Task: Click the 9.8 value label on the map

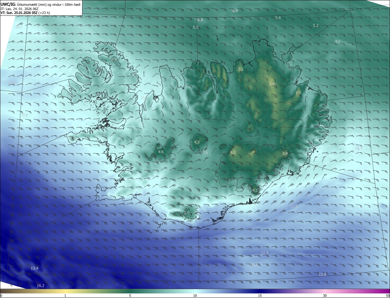Action: (25, 115)
